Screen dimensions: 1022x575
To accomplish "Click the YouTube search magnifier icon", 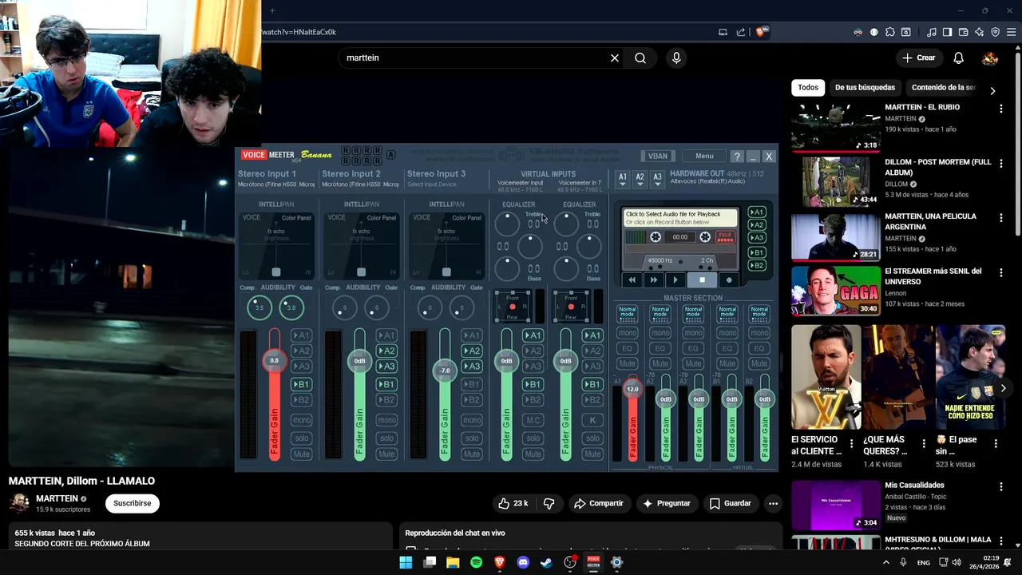I will tap(640, 58).
